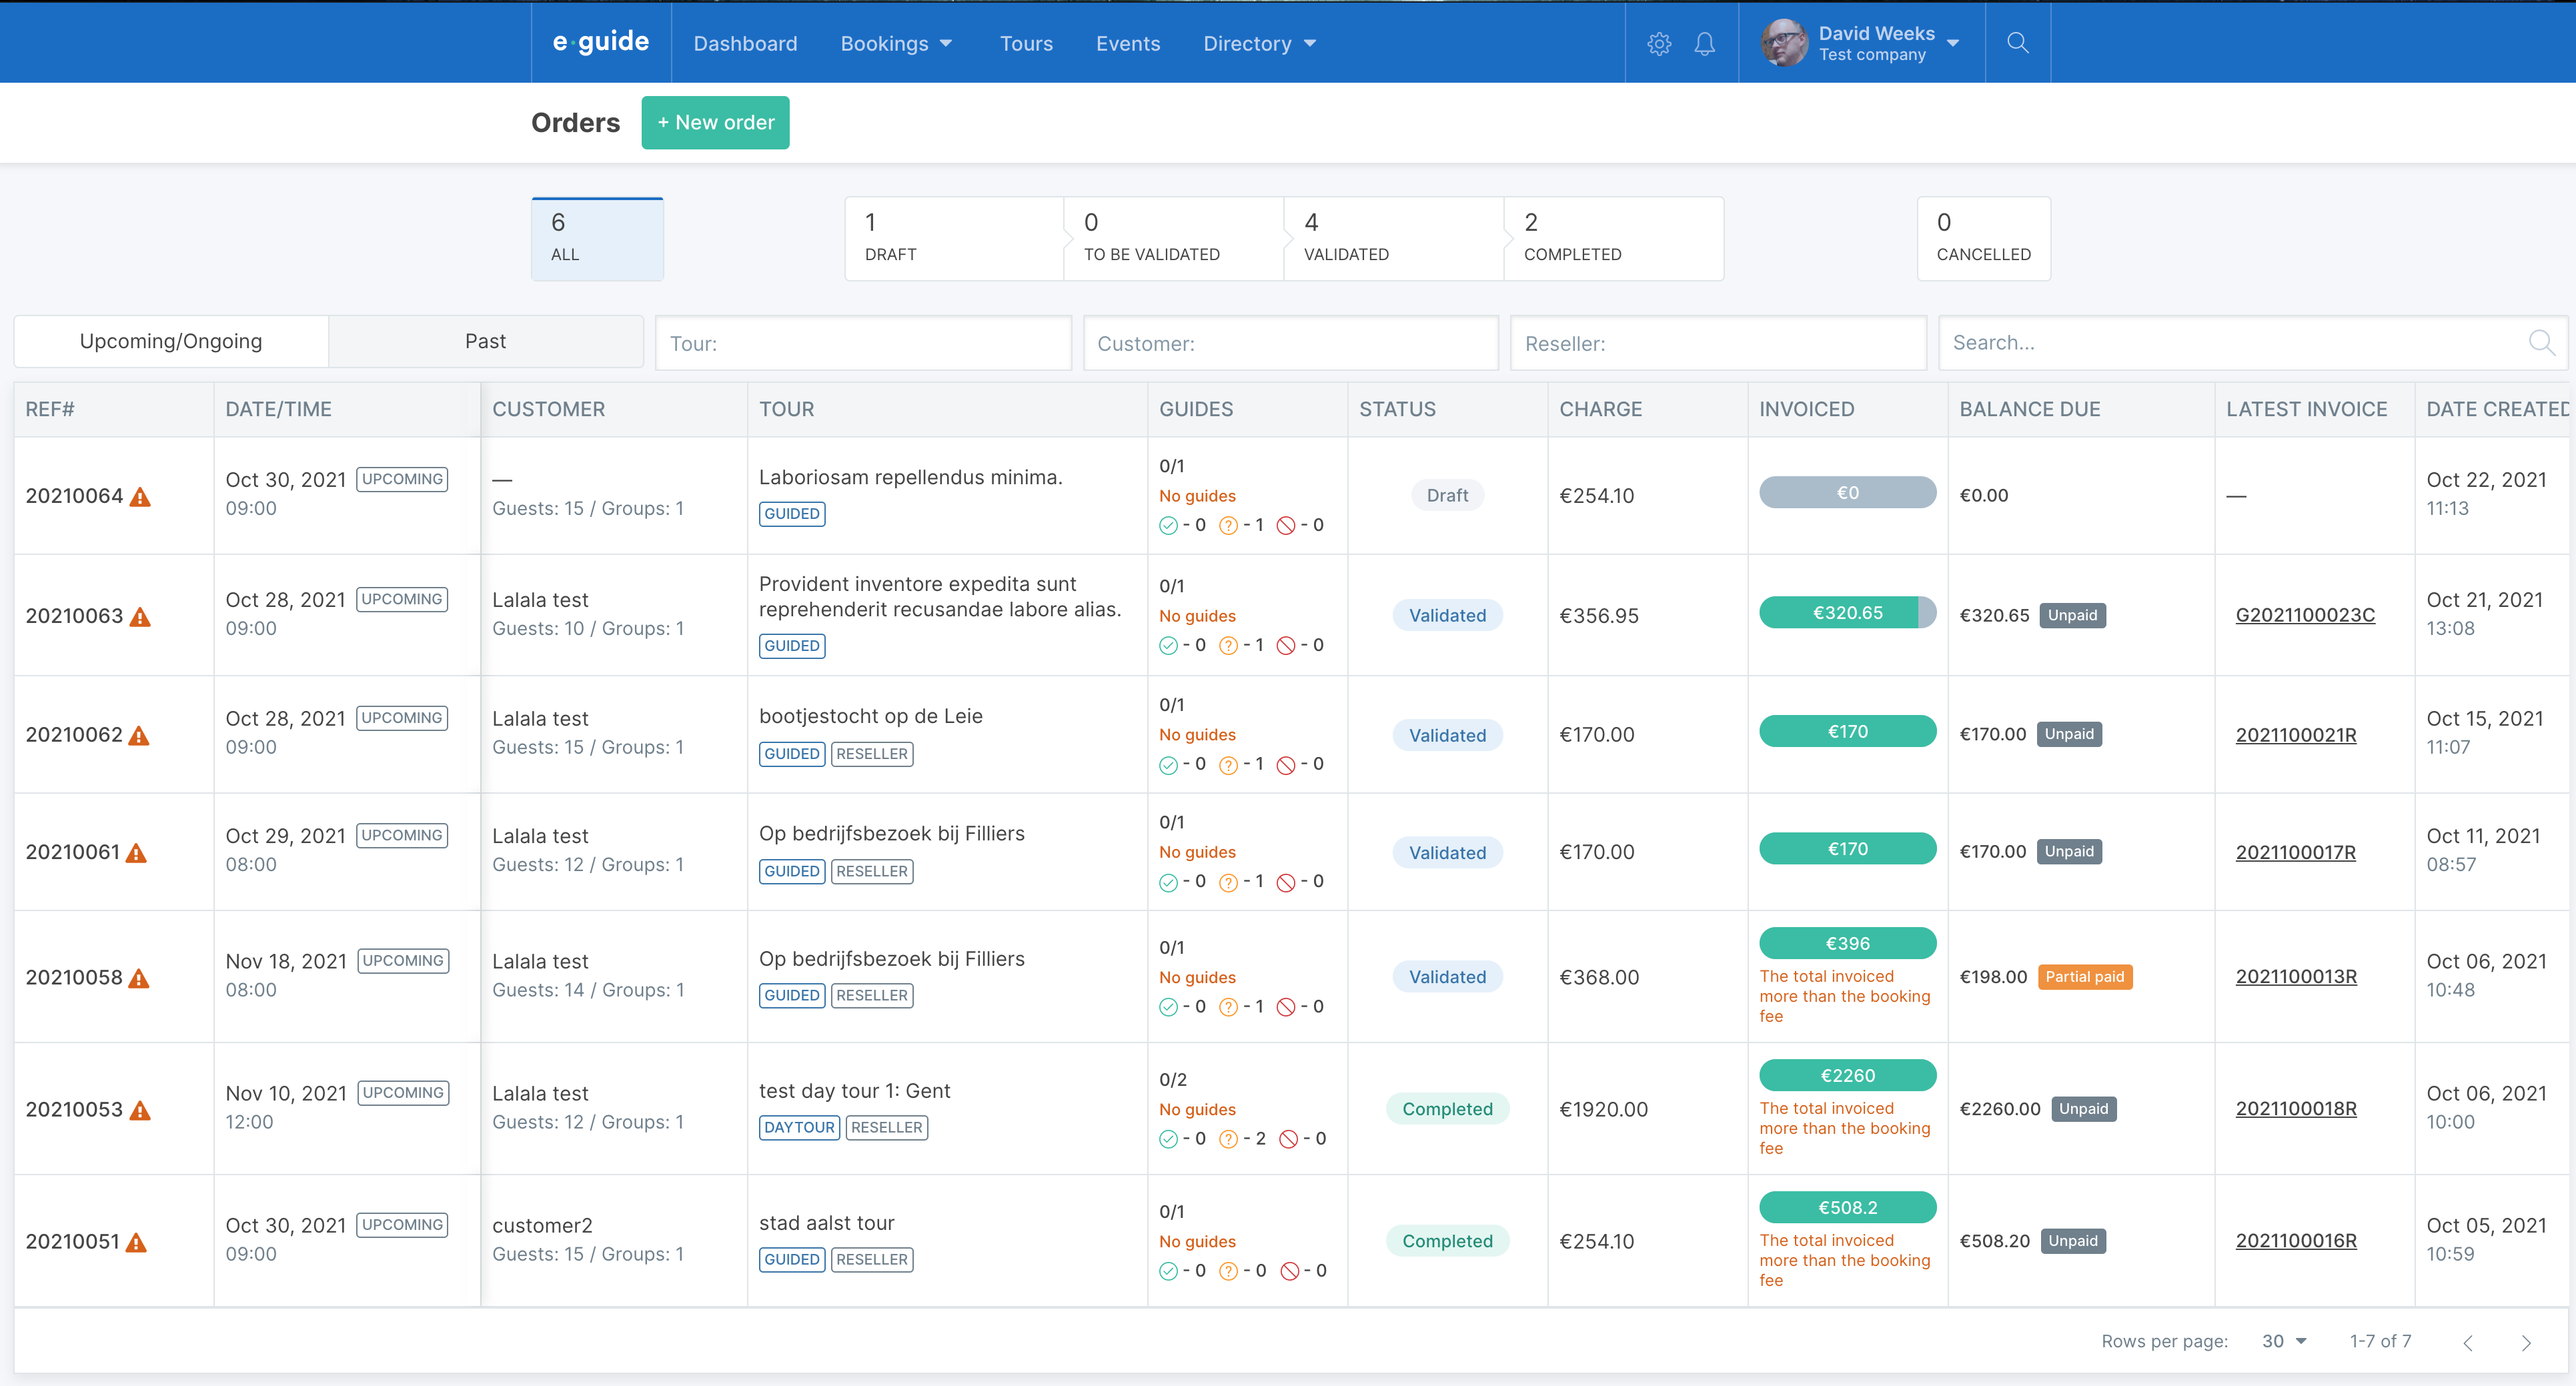Click the + New order button

pyautogui.click(x=715, y=122)
